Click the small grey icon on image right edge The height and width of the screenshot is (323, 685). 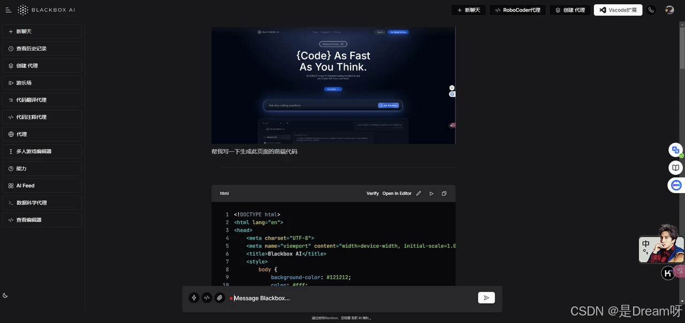[452, 88]
